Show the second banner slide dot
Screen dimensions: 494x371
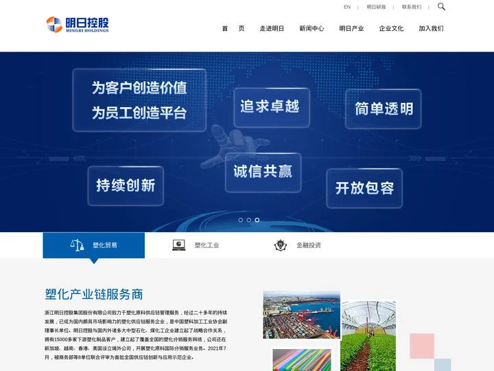point(249,220)
